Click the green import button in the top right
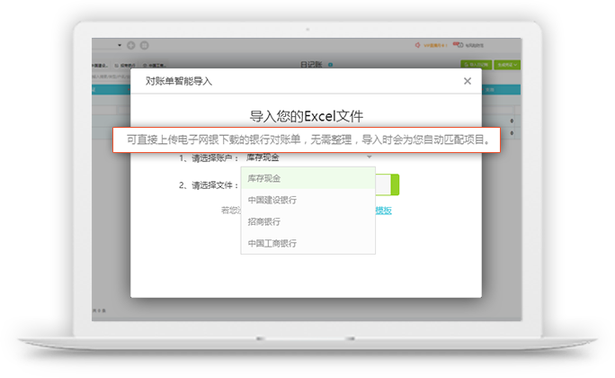Viewport: 615px width, 378px height. (476, 65)
